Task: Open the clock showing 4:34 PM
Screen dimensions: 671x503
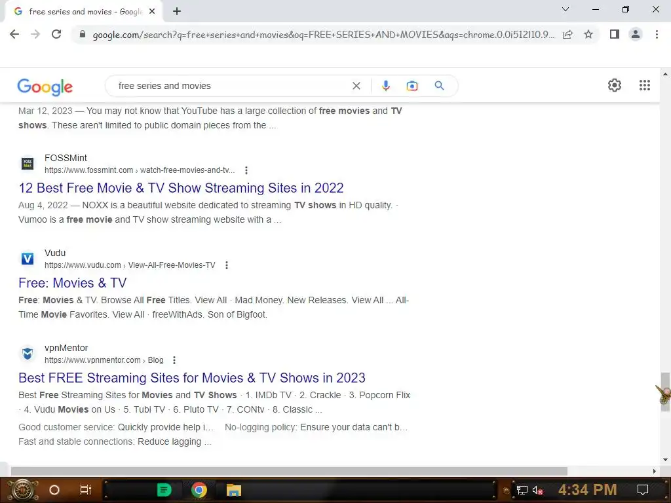Action: 587,490
